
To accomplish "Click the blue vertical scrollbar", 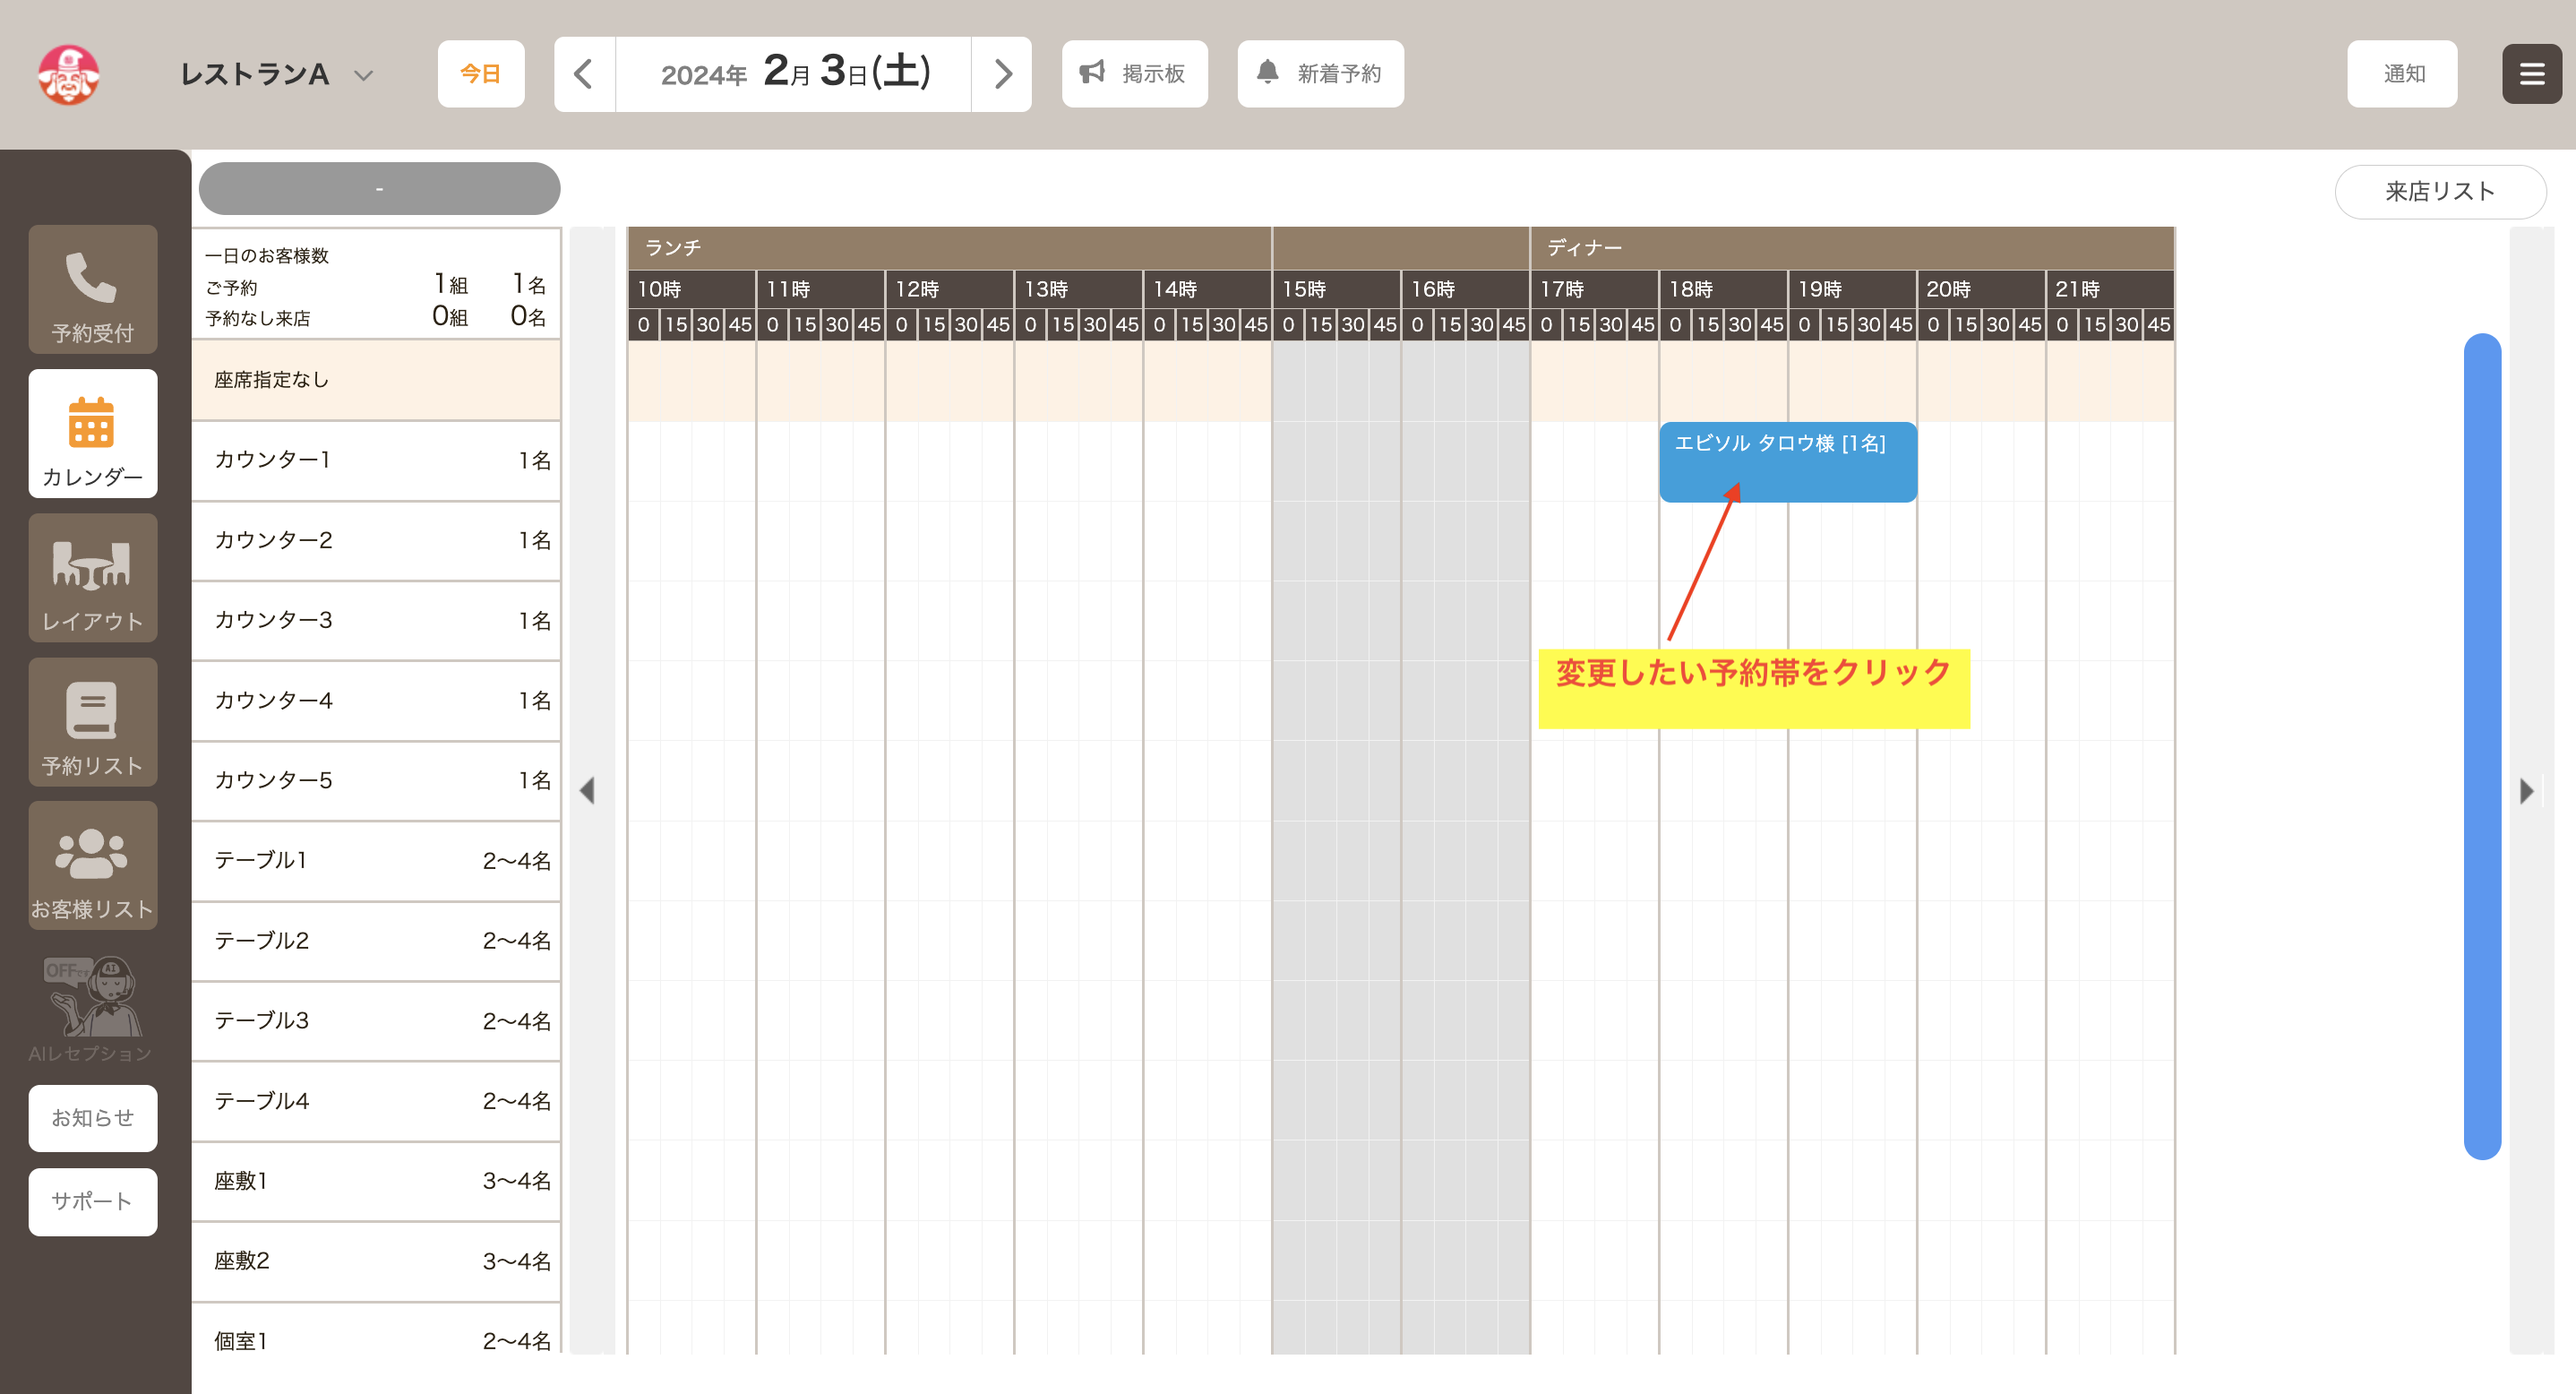I will pos(2482,746).
